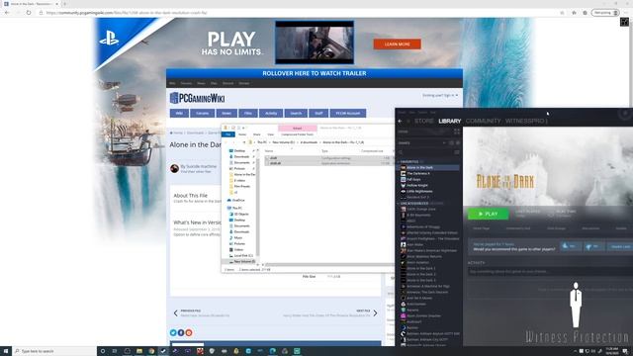This screenshot has width=633, height=356.
Task: Open the View ribbon tab in File Explorer
Action: pyautogui.click(x=270, y=134)
